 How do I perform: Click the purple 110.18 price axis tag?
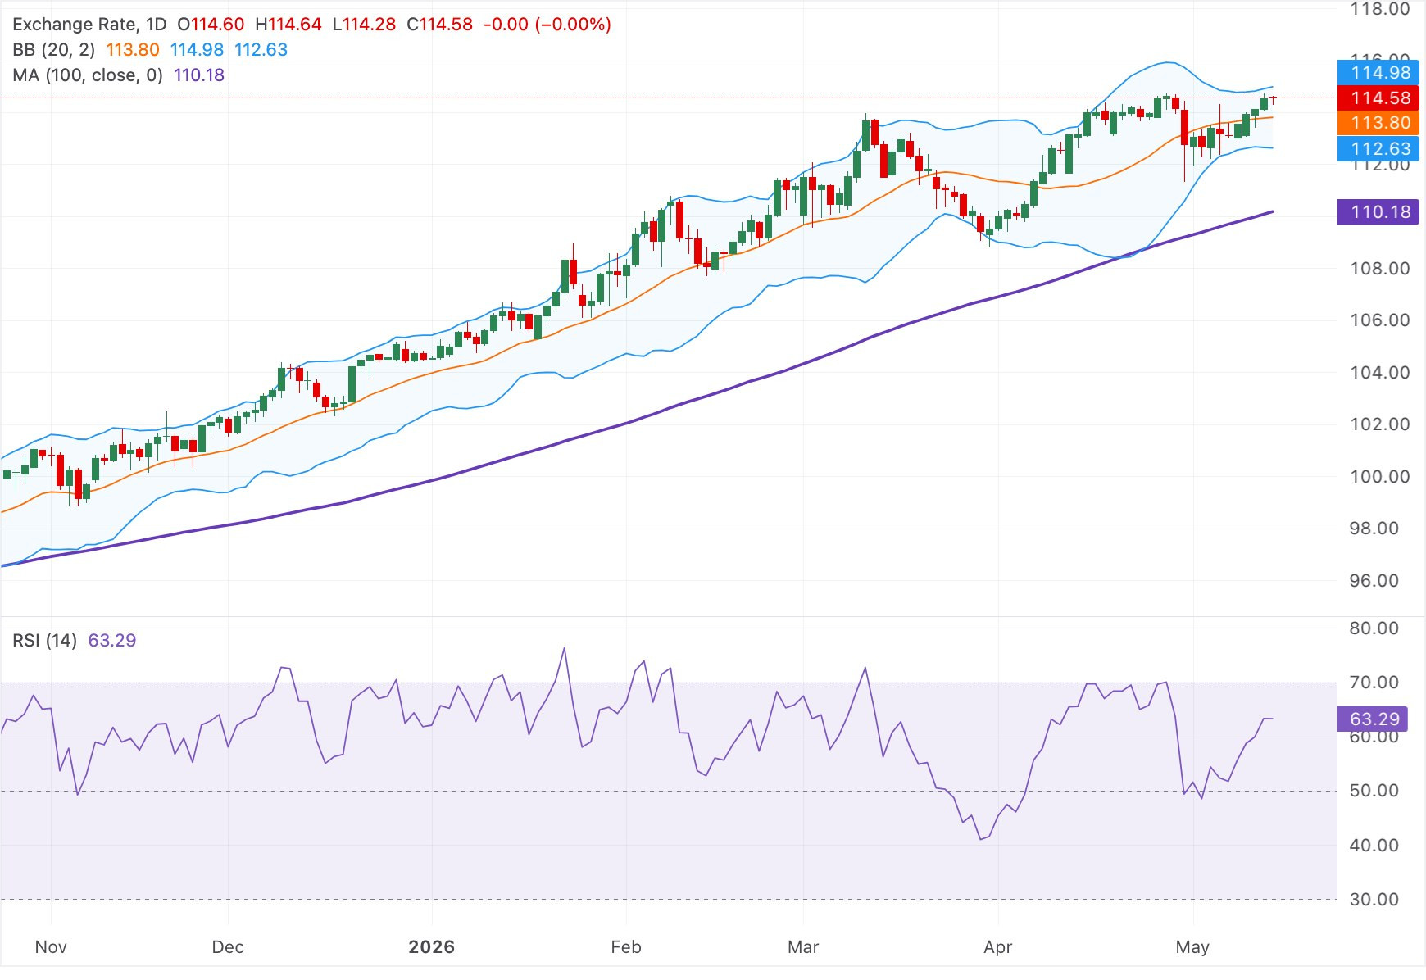(1378, 212)
